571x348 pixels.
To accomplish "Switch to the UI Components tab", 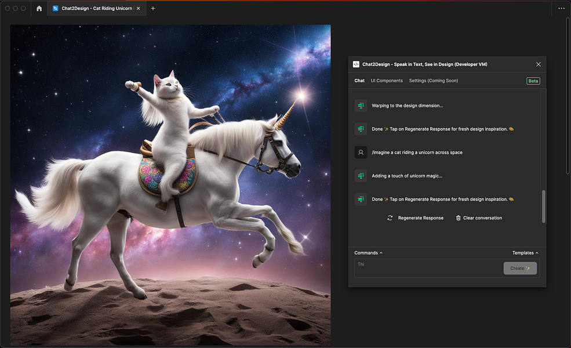I will (387, 81).
